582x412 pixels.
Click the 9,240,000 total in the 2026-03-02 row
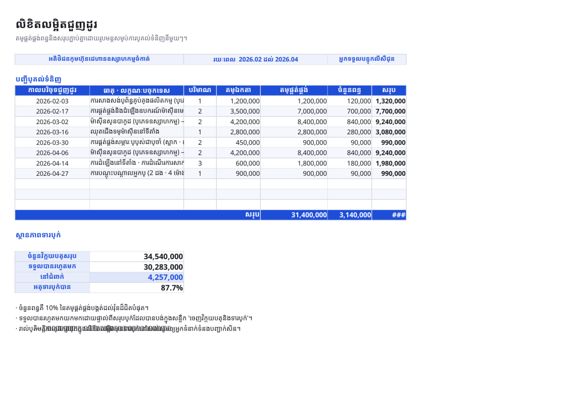pyautogui.click(x=389, y=122)
